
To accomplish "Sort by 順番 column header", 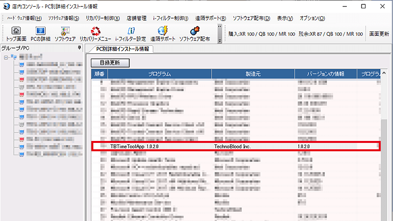I will pos(99,74).
